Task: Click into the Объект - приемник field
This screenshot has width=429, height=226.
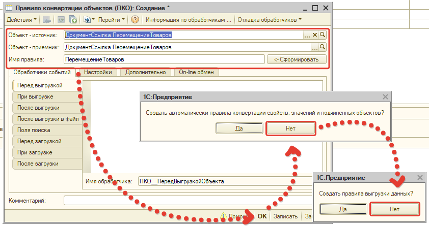Action: [x=187, y=47]
